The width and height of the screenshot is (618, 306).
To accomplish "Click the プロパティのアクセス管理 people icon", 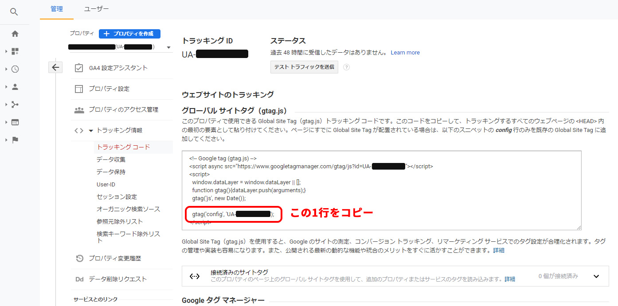I will coord(79,109).
